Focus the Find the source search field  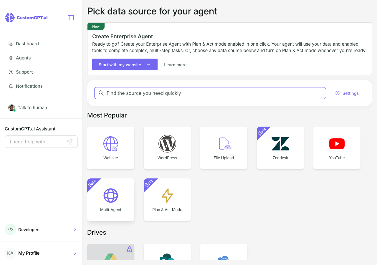tap(210, 93)
